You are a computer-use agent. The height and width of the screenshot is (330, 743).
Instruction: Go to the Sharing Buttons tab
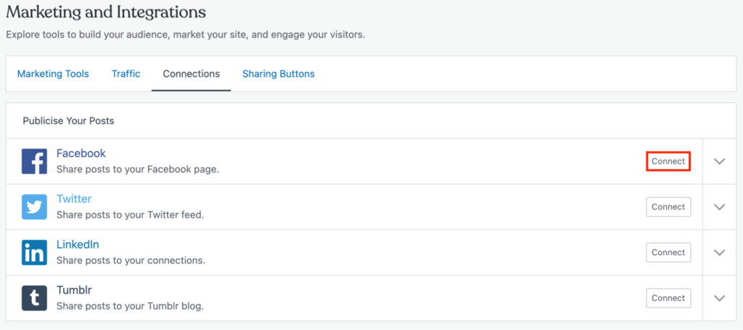point(279,74)
